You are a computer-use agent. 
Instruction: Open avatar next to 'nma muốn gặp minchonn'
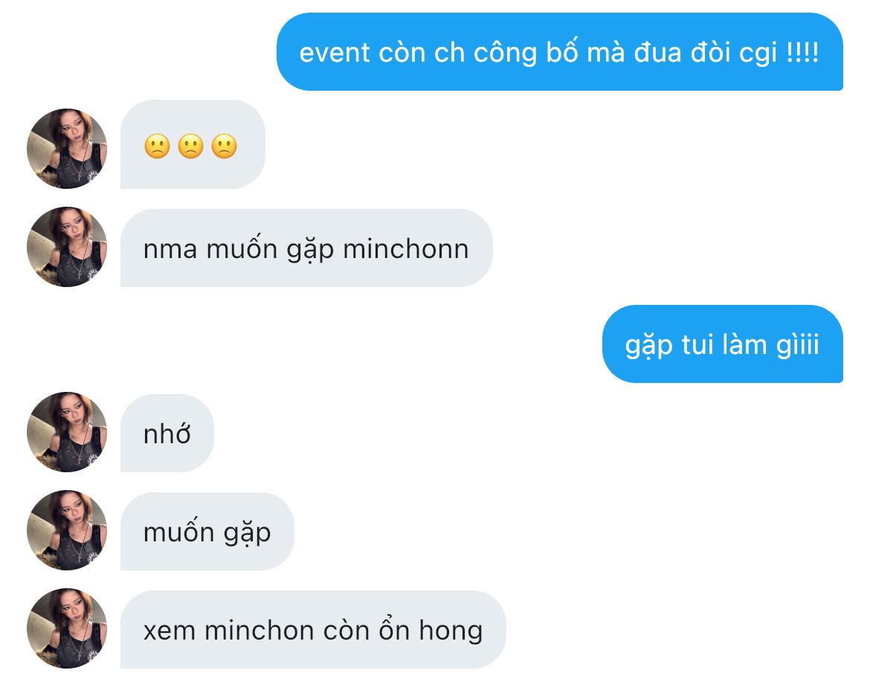(67, 247)
